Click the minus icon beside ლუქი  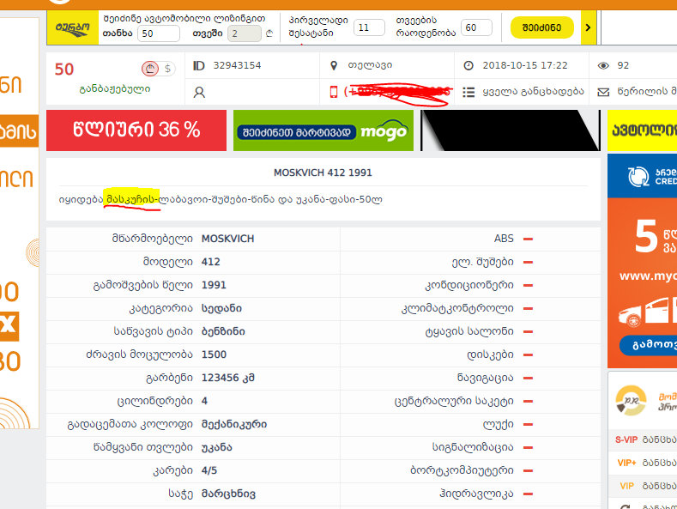pyautogui.click(x=528, y=425)
